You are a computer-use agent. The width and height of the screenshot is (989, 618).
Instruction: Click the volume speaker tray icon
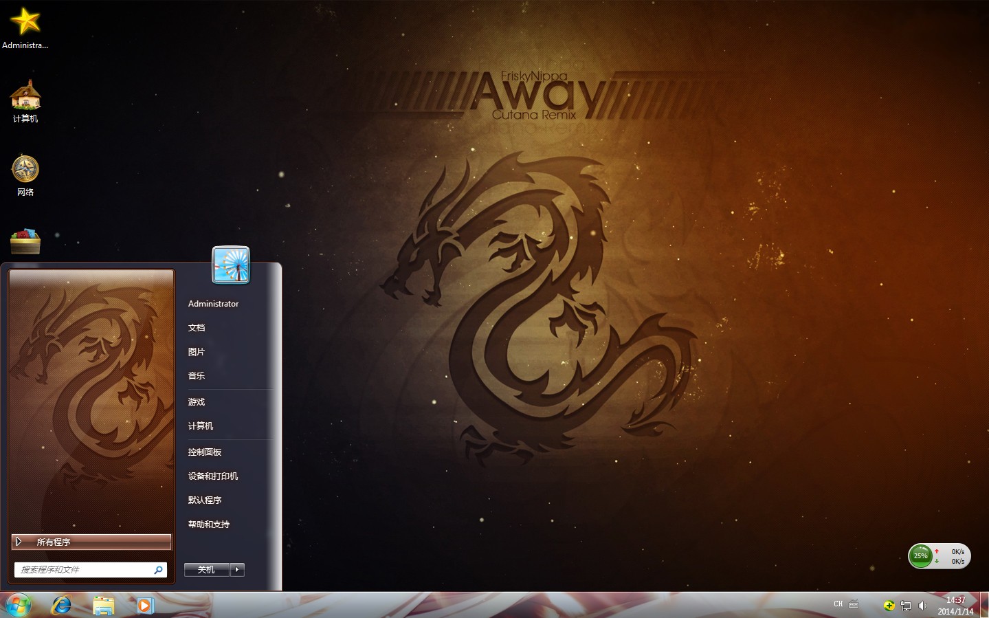[x=922, y=606]
